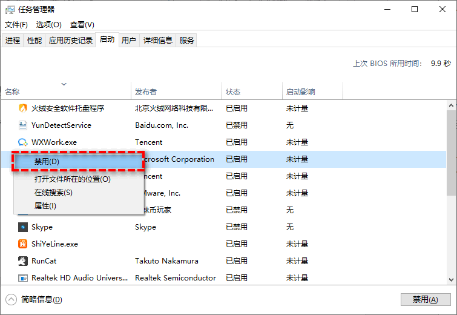Choose 禁用(D) in the context menu
Viewport: 457px width, 315px height.
point(79,162)
